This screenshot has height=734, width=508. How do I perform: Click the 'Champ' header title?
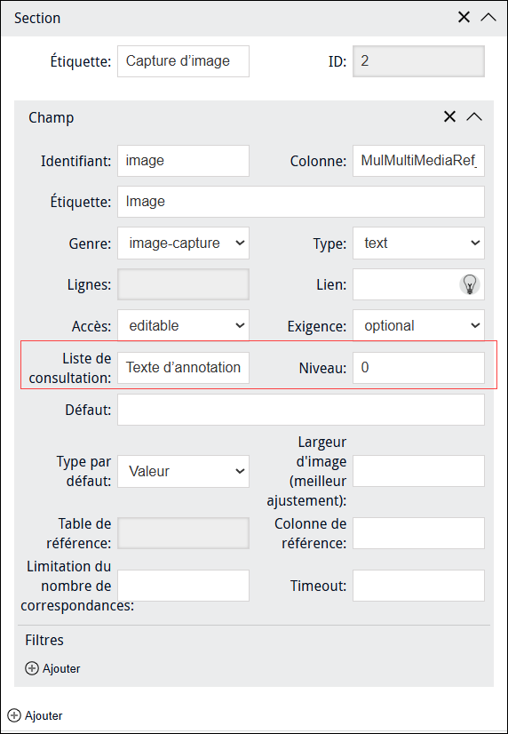(x=51, y=117)
